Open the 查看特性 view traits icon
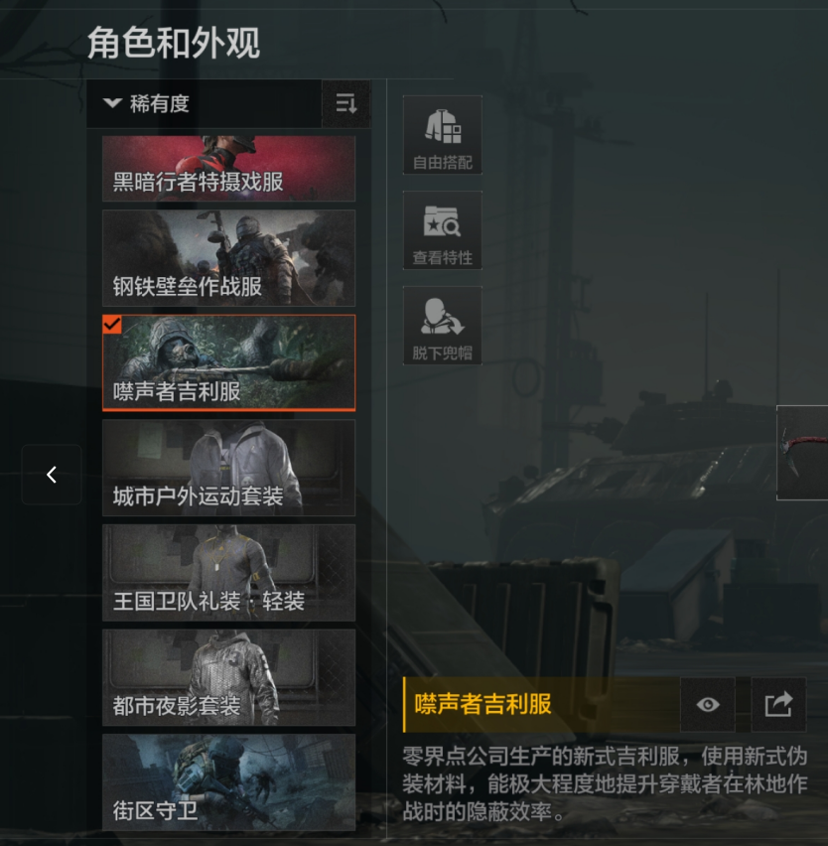This screenshot has height=846, width=828. pyautogui.click(x=443, y=230)
